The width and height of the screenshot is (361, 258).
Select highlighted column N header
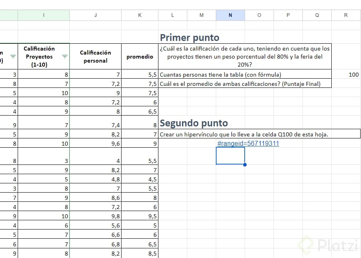pos(231,15)
